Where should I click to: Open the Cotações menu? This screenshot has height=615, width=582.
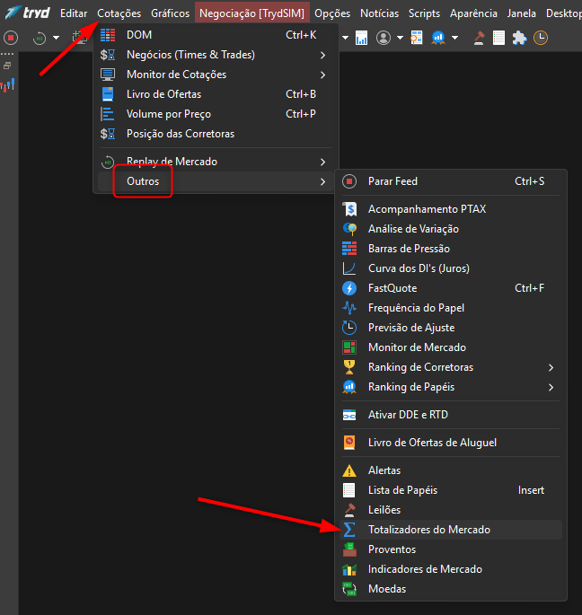pyautogui.click(x=119, y=13)
